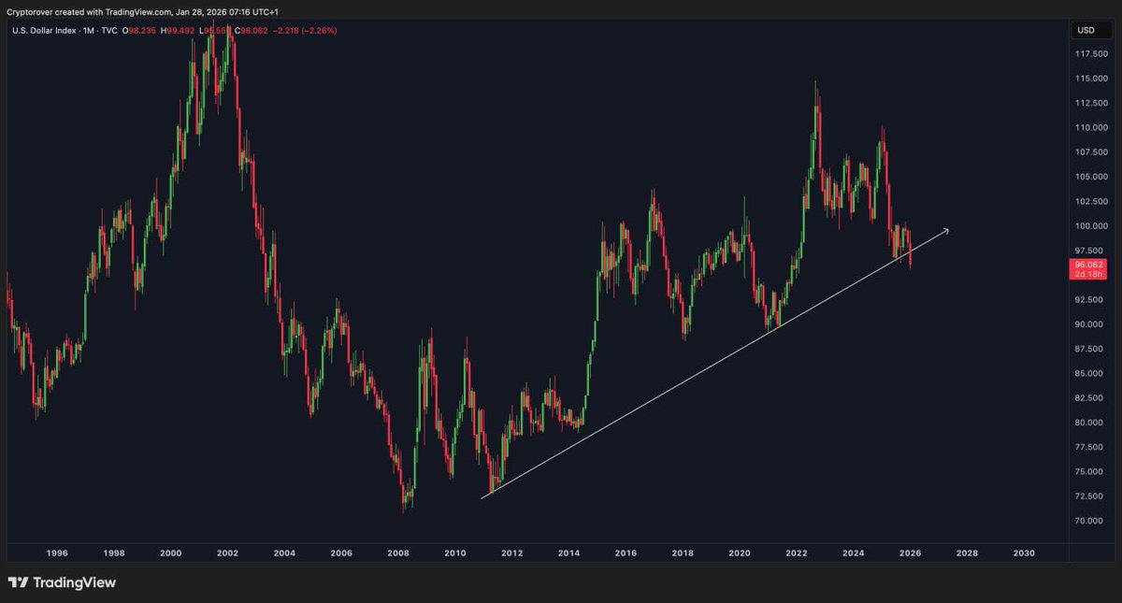Click the 1998 time axis label

113,553
